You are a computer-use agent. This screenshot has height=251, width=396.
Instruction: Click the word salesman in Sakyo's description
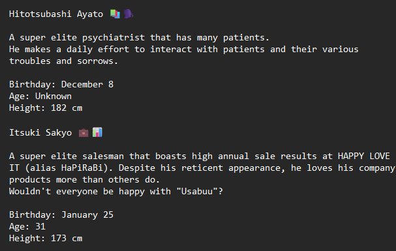click(103, 156)
